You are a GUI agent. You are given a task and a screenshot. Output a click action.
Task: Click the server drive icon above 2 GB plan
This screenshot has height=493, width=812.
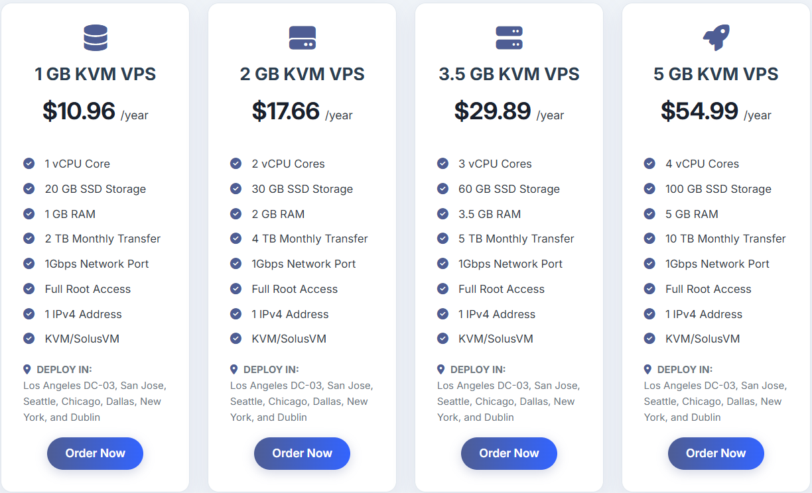click(303, 38)
